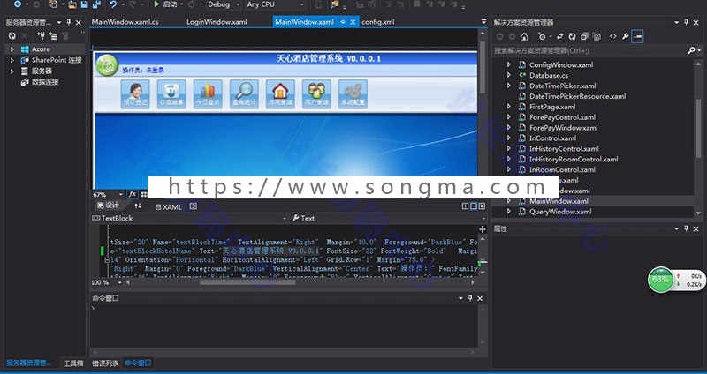Click Connect to Server icon in Server Explorer

(x=53, y=35)
